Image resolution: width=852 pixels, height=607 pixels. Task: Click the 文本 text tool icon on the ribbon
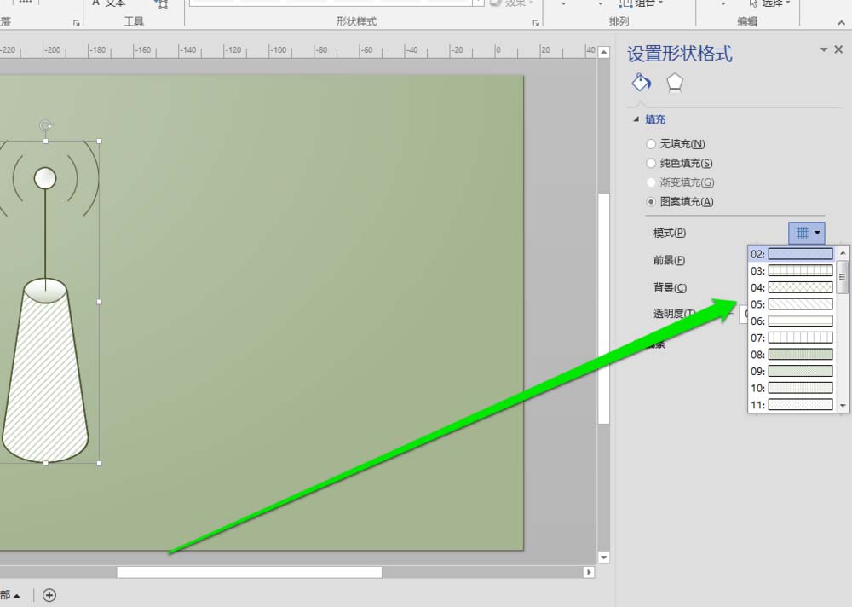tap(106, 3)
